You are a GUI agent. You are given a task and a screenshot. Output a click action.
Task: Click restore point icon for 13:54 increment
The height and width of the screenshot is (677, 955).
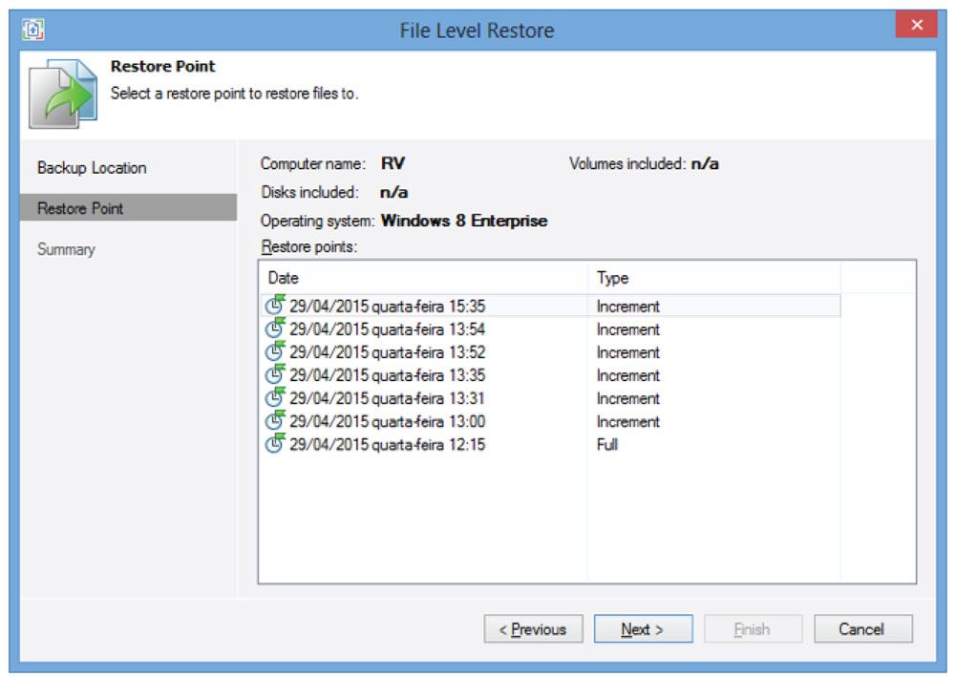(275, 328)
